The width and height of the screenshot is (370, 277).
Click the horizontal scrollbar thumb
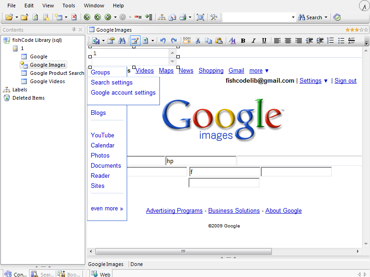pos(183,252)
